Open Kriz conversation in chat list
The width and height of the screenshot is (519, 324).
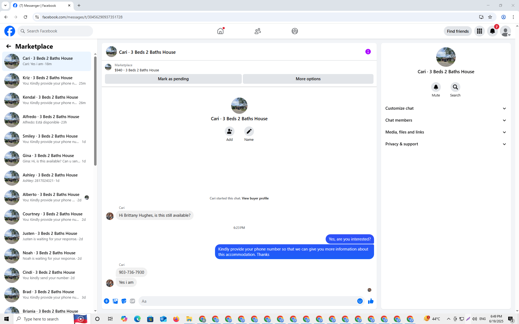tap(47, 81)
